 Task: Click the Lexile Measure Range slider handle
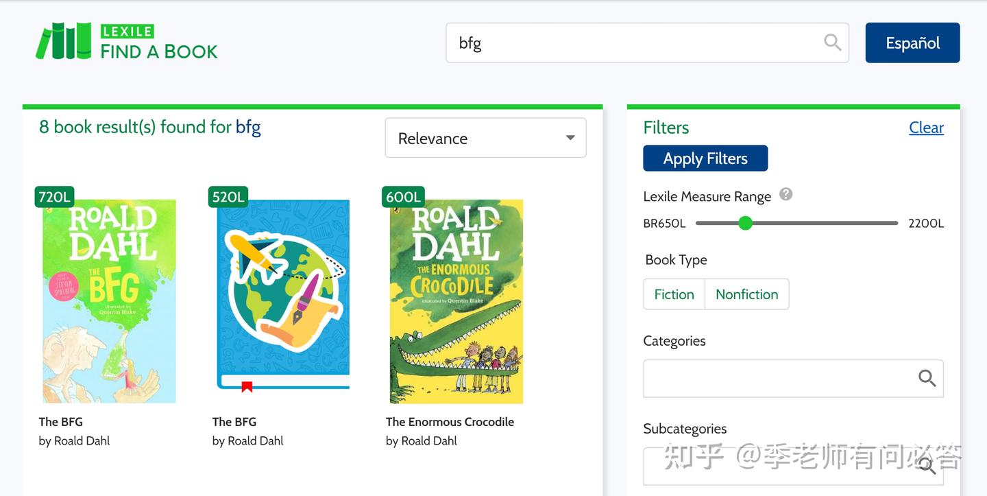coord(746,223)
